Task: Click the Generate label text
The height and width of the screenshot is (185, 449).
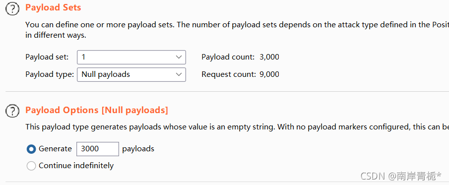Action: [x=55, y=149]
